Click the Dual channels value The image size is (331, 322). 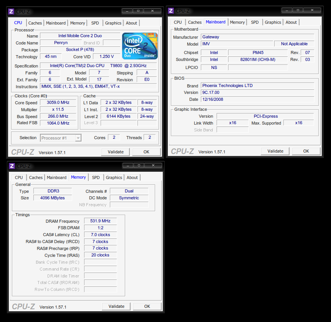click(x=129, y=191)
